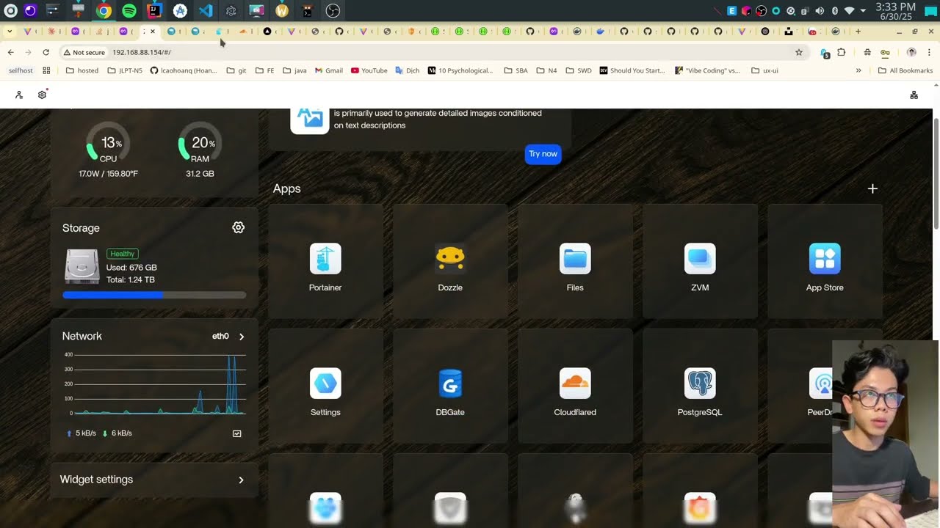This screenshot has width=940, height=528.
Task: Open the git bookmarks folder
Action: coord(236,70)
